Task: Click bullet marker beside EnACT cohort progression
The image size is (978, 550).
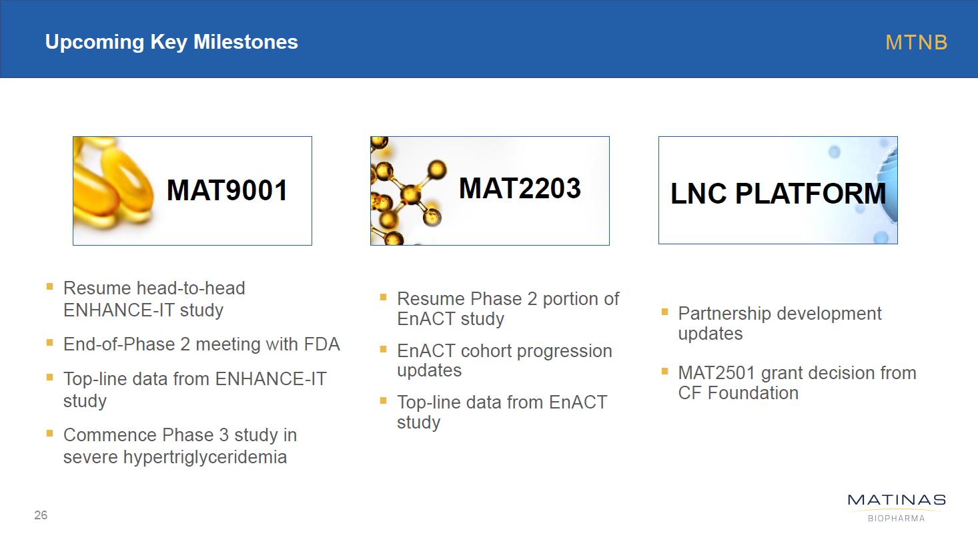Action: (384, 349)
